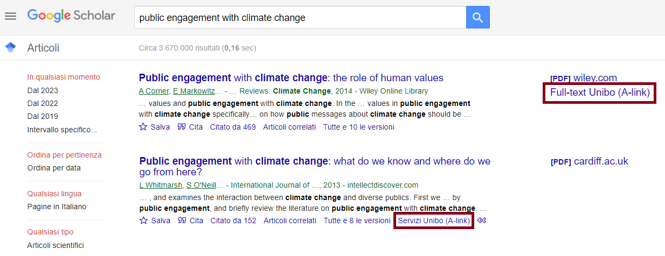665x256 pixels.
Task: Sort results with Ordina per data
Action: point(54,168)
